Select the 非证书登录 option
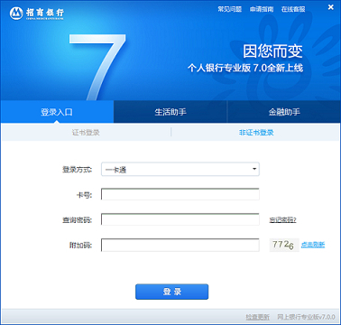 click(256, 132)
